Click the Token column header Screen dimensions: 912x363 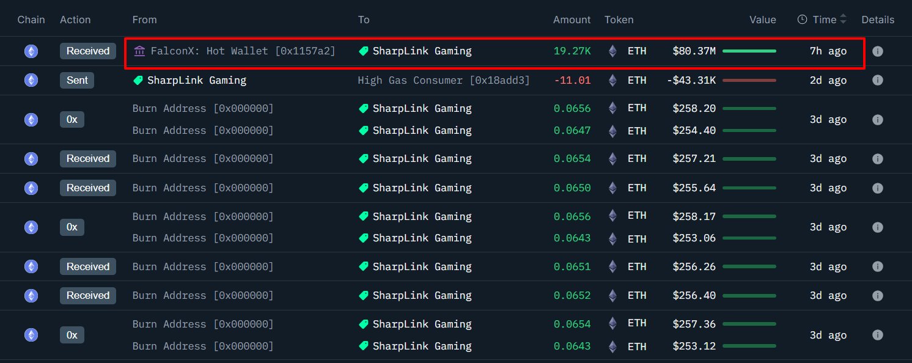click(619, 20)
